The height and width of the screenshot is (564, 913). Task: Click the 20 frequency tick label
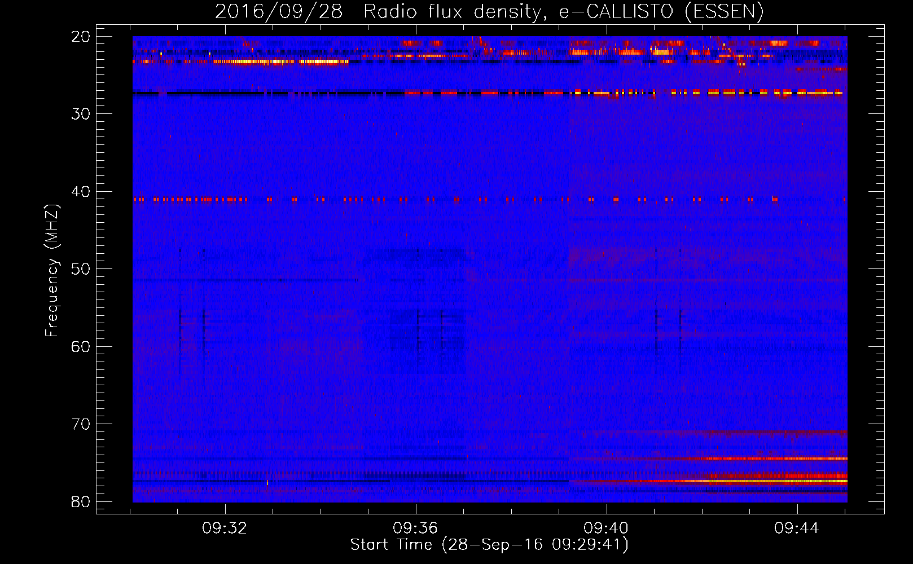[x=81, y=37]
